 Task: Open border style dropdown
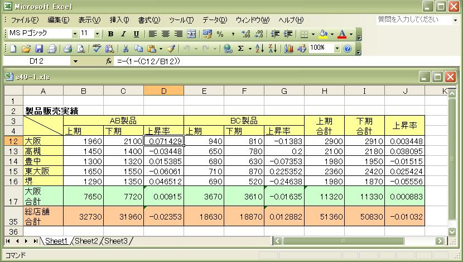(313, 34)
